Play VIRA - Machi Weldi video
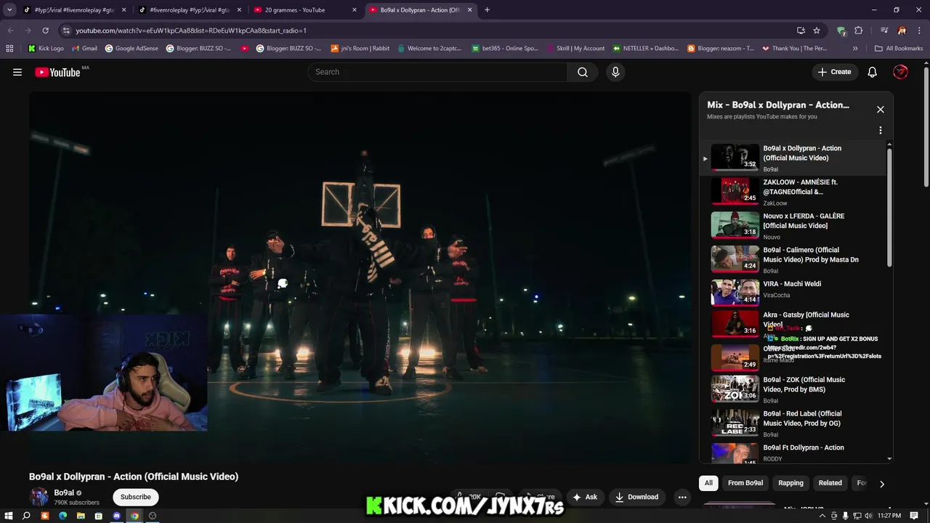The height and width of the screenshot is (523, 930). pos(793,291)
